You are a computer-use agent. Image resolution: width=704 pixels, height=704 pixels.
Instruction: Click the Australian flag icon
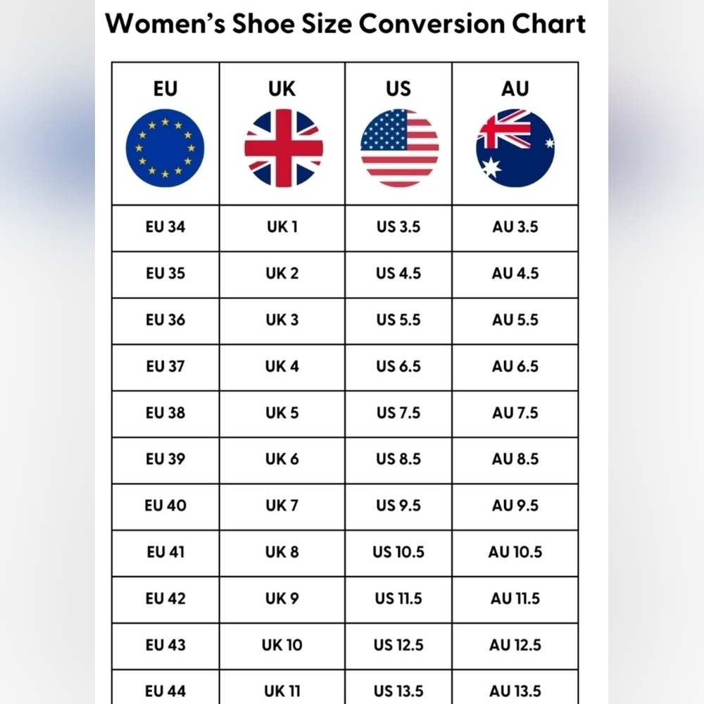tap(515, 148)
